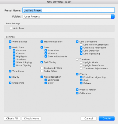Enable the Radial Filters option
The width and height of the screenshot is (118, 124).
[x=42, y=71]
